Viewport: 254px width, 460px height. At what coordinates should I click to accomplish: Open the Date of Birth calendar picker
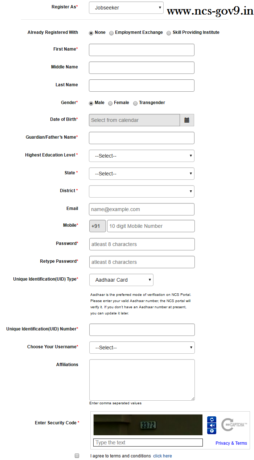click(x=187, y=120)
